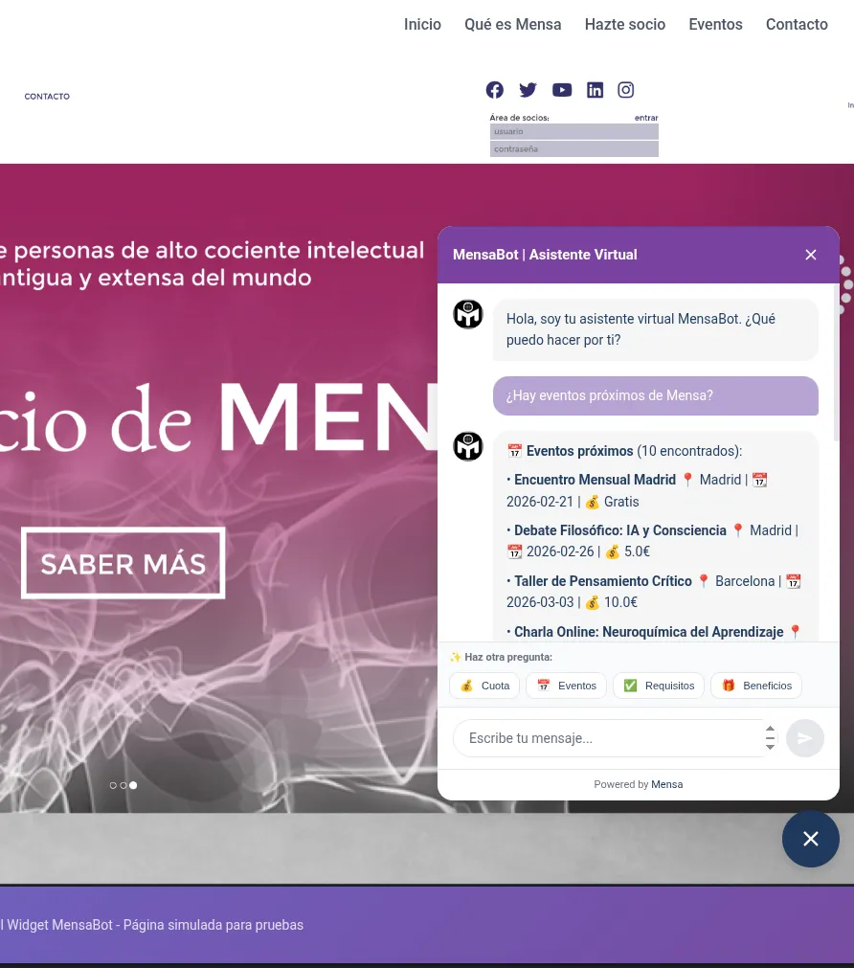This screenshot has height=968, width=854.
Task: Open the Hazte socio menu item
Action: tap(624, 24)
